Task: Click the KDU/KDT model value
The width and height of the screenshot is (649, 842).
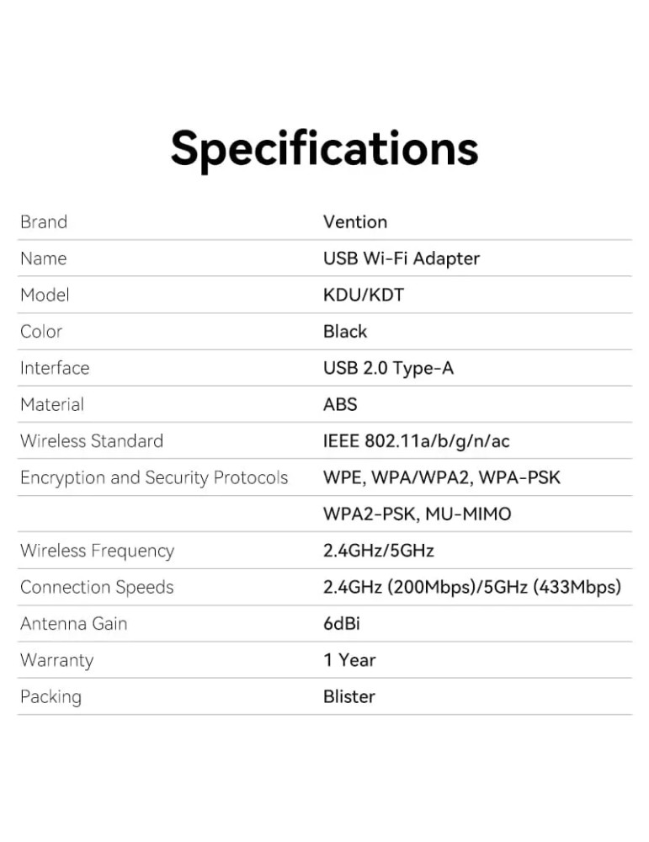Action: (x=363, y=295)
